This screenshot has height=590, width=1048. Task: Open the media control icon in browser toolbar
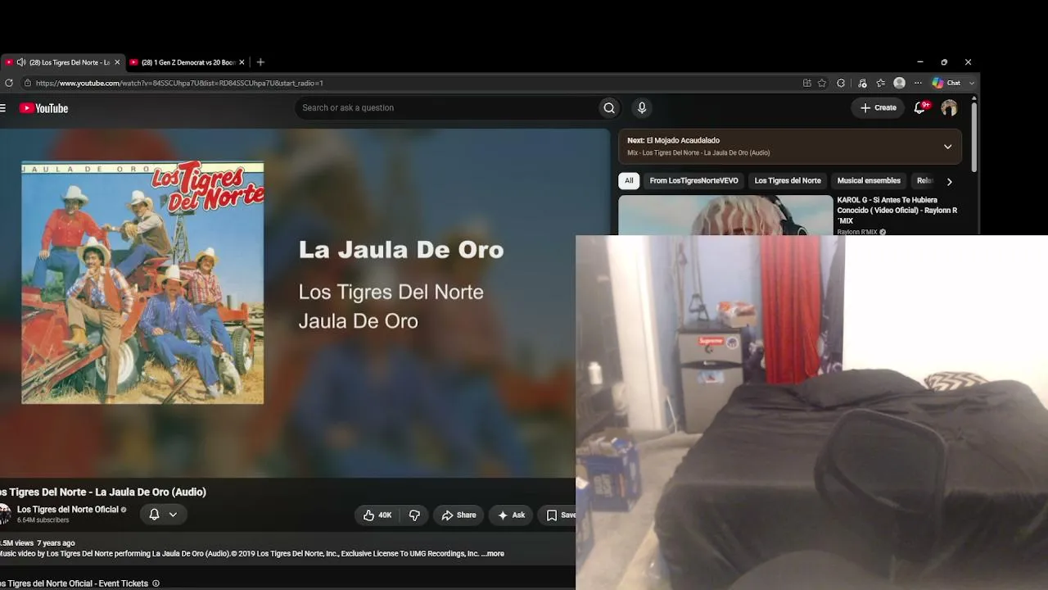(x=862, y=83)
